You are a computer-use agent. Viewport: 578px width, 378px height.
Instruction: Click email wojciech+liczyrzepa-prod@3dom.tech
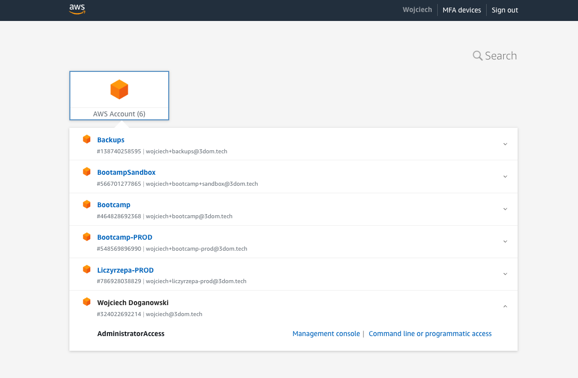196,281
